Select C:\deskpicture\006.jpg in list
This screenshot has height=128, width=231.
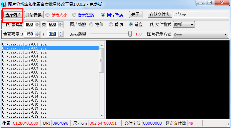pyautogui.click(x=50, y=64)
